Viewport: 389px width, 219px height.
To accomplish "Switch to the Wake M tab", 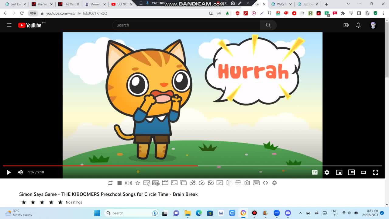I will (x=281, y=4).
